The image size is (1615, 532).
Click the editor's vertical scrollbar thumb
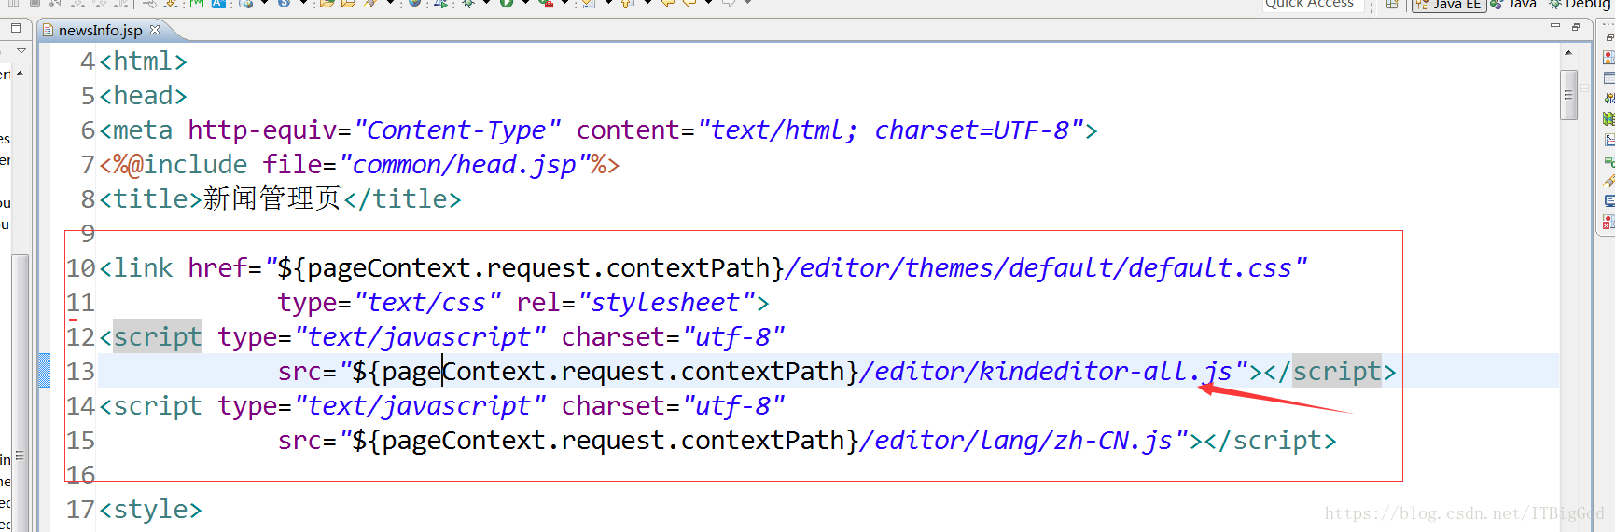(x=1568, y=94)
